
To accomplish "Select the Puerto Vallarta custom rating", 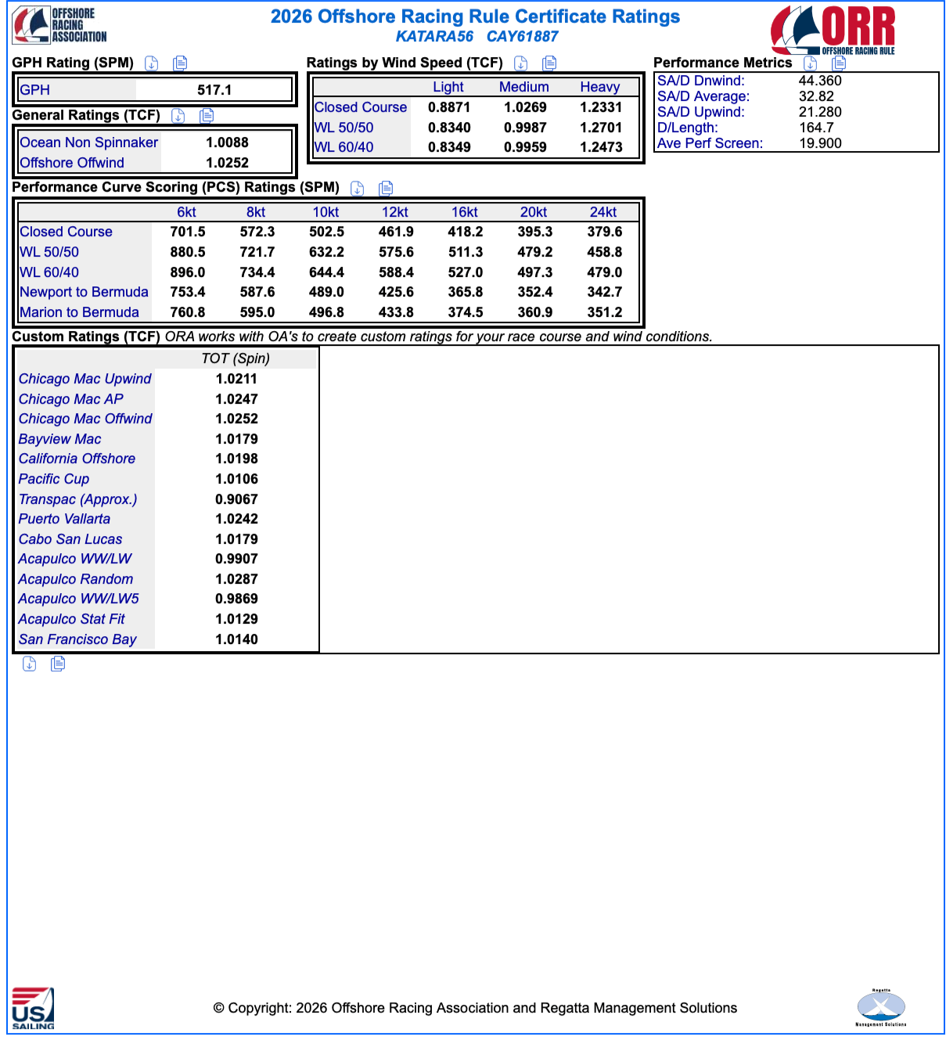I will click(64, 519).
